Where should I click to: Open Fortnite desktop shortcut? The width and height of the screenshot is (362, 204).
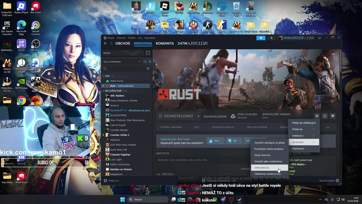click(x=150, y=8)
